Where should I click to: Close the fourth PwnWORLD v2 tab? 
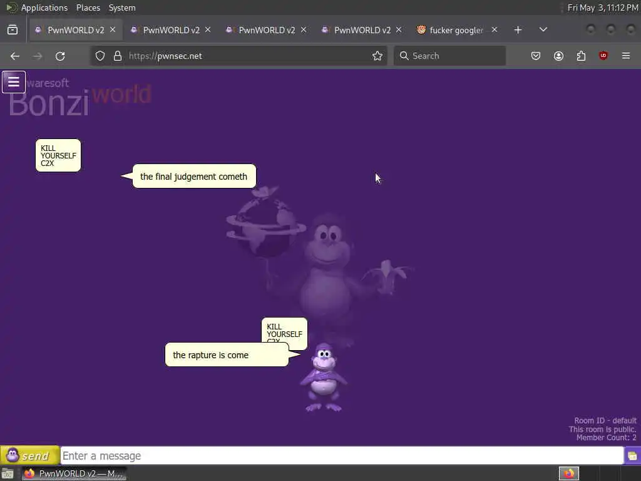coord(399,30)
